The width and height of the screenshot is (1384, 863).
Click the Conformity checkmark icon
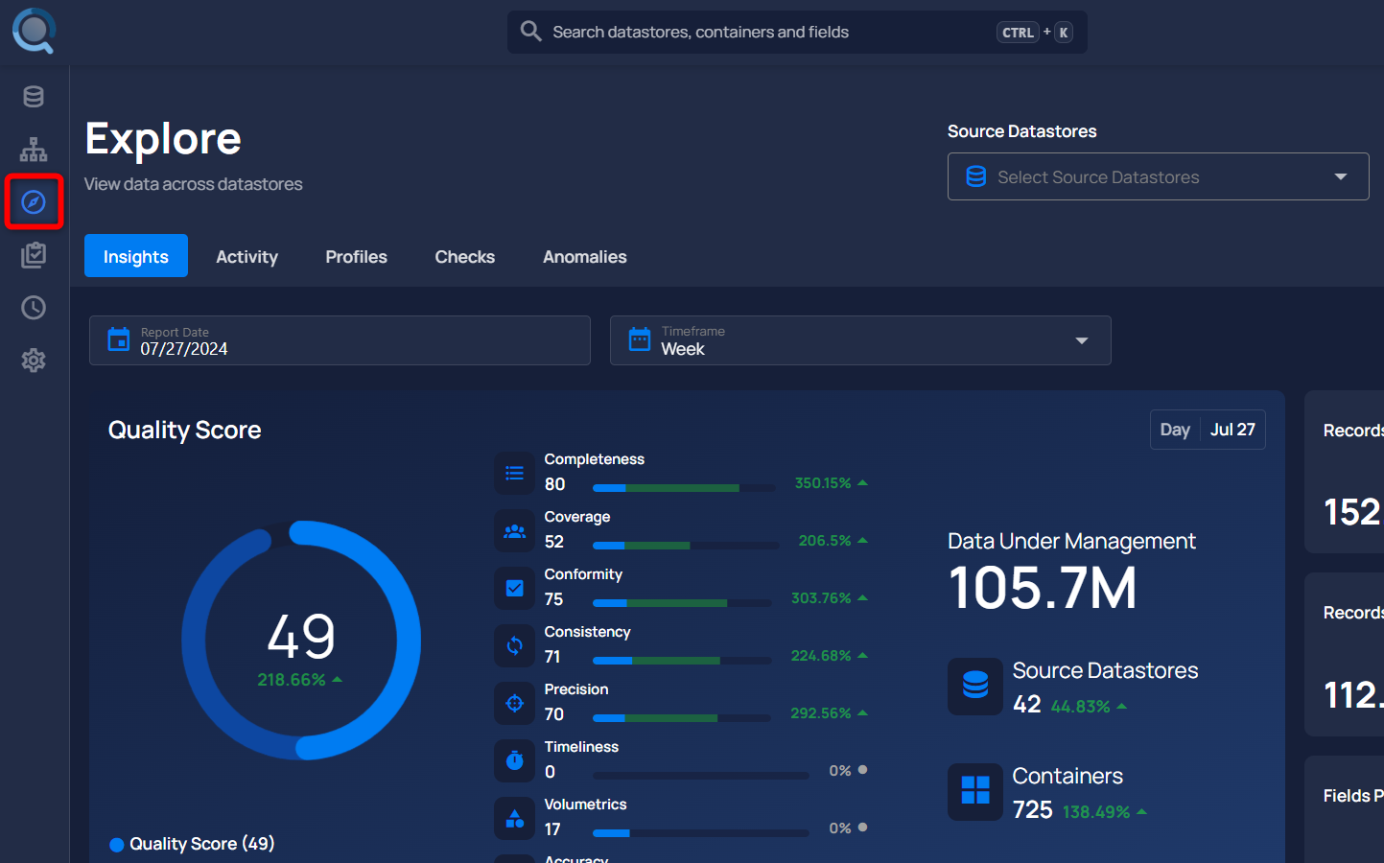(515, 588)
